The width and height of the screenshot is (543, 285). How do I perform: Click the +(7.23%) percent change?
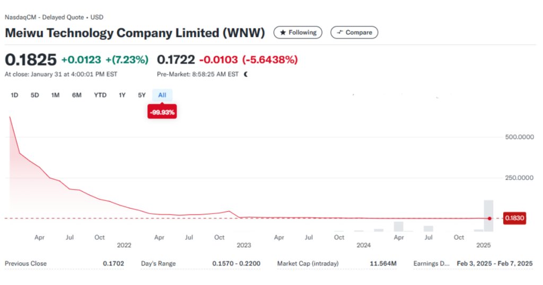click(x=127, y=60)
